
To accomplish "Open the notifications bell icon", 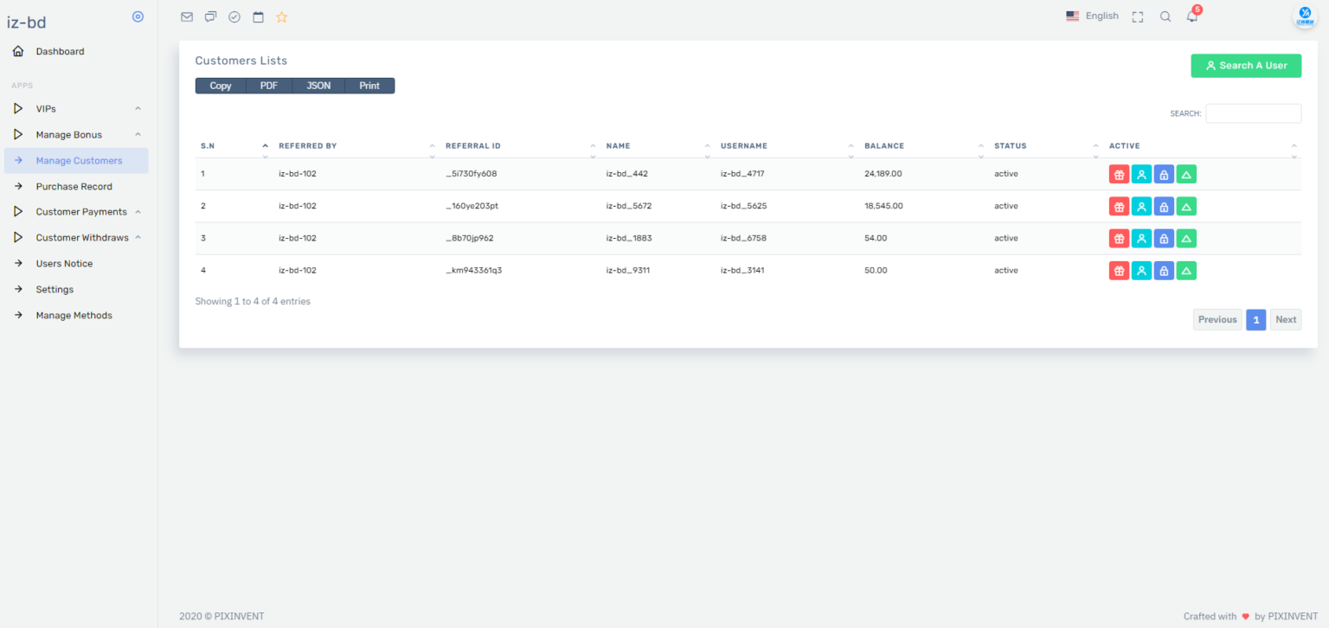I will point(1192,16).
